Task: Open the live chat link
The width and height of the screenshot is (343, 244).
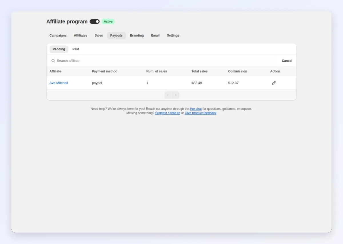Action: pyautogui.click(x=196, y=109)
